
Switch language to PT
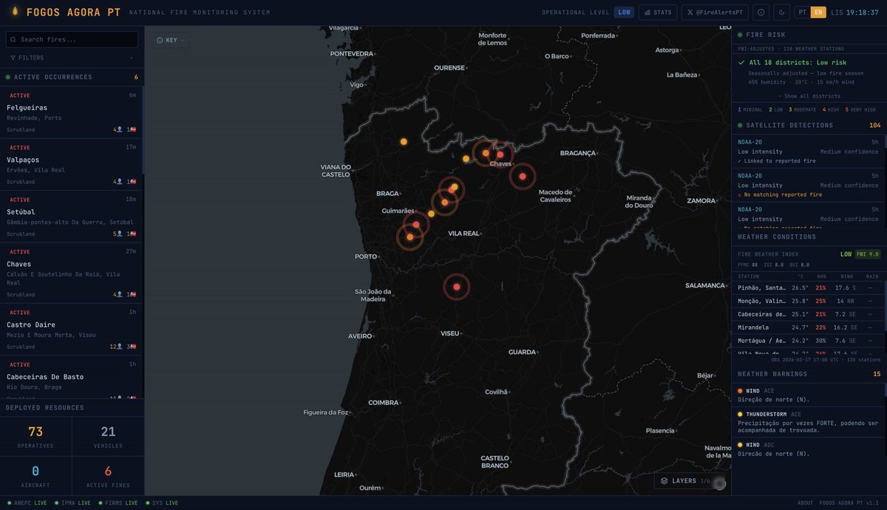tap(802, 13)
